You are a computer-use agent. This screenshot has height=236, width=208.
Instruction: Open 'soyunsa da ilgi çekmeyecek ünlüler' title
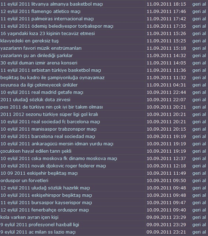39,85
